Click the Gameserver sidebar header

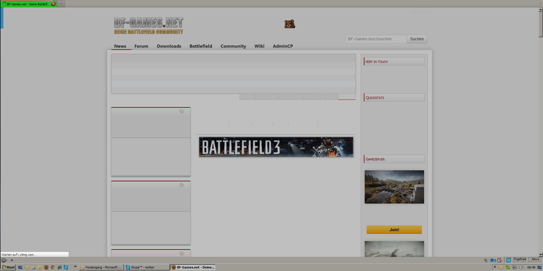pos(394,159)
